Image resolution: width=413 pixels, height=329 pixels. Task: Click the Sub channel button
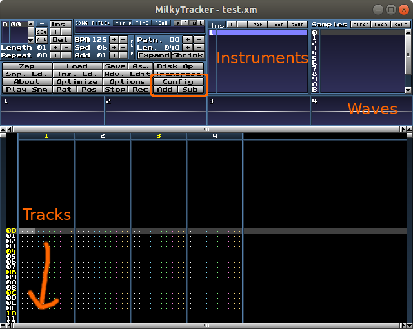pyautogui.click(x=191, y=90)
